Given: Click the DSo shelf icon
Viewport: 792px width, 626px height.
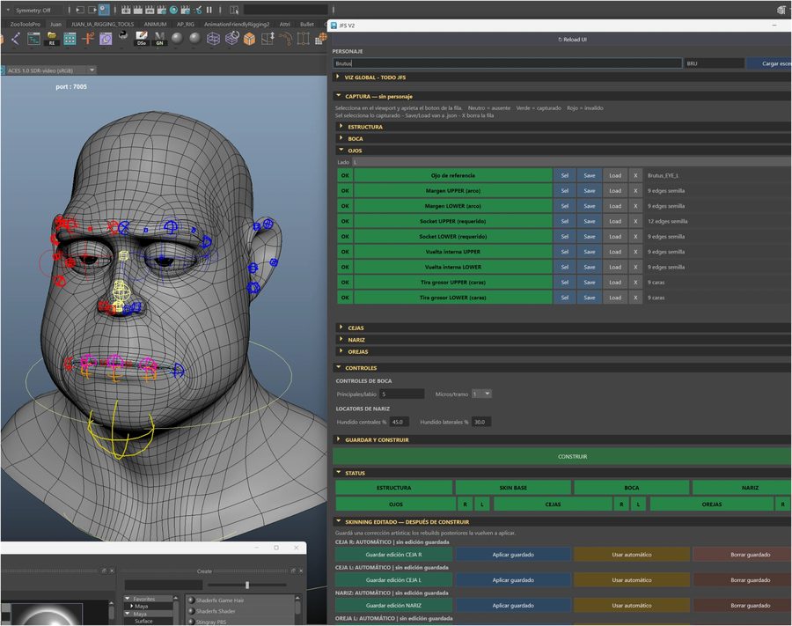Looking at the screenshot, I should pos(142,39).
